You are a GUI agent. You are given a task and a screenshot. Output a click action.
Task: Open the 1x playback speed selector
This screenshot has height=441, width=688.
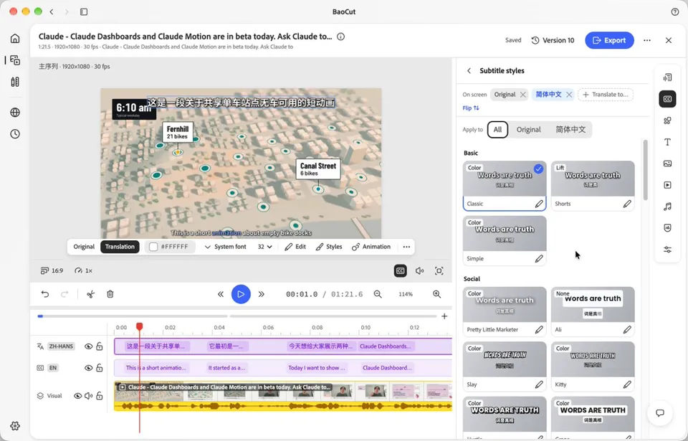click(x=83, y=270)
